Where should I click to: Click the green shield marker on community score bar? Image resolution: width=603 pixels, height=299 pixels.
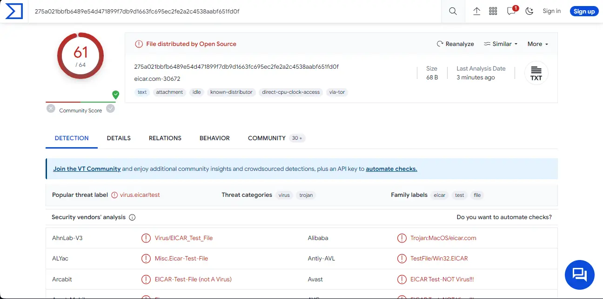pyautogui.click(x=115, y=95)
